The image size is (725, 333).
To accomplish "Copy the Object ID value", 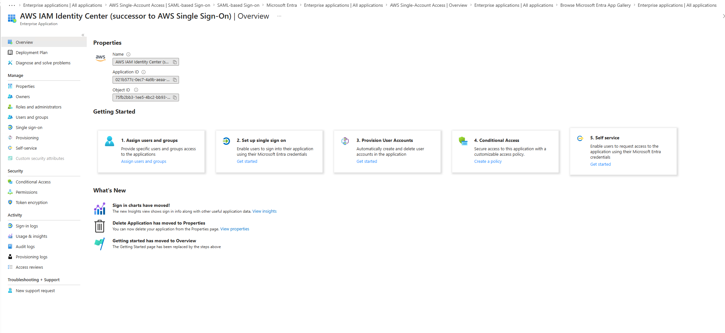I will click(175, 97).
